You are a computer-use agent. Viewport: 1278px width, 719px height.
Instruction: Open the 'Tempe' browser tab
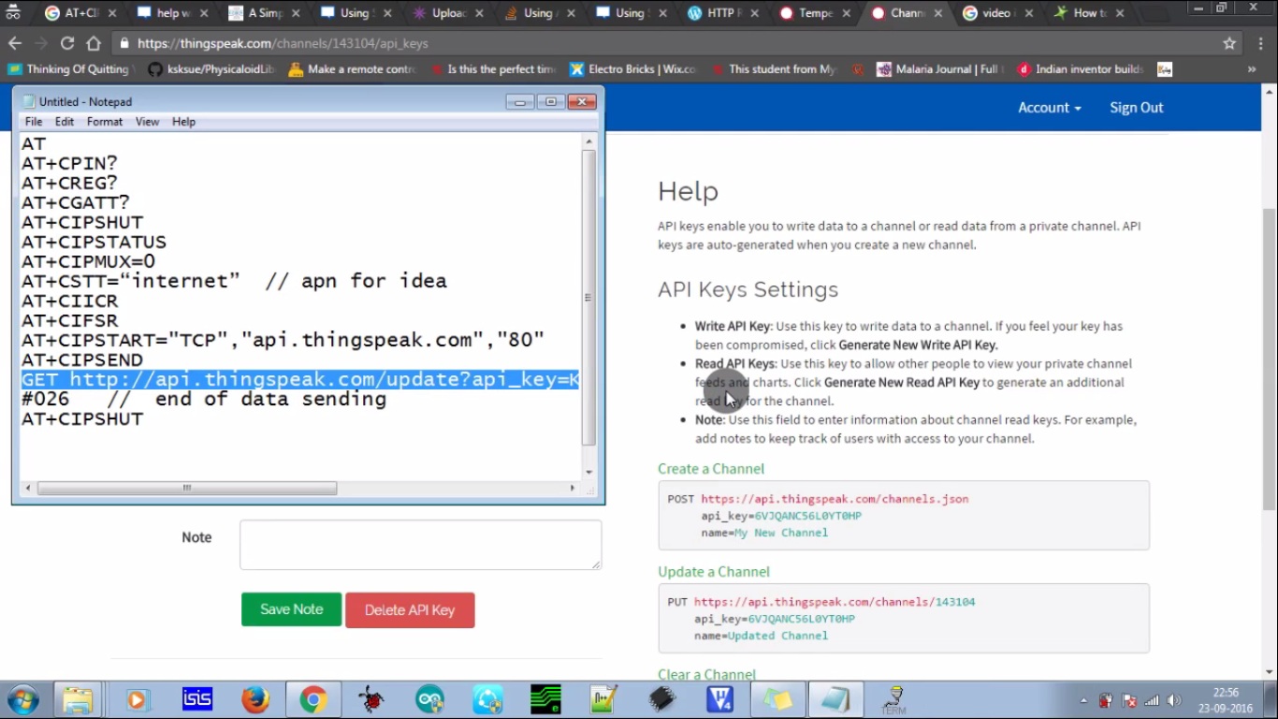pyautogui.click(x=815, y=13)
